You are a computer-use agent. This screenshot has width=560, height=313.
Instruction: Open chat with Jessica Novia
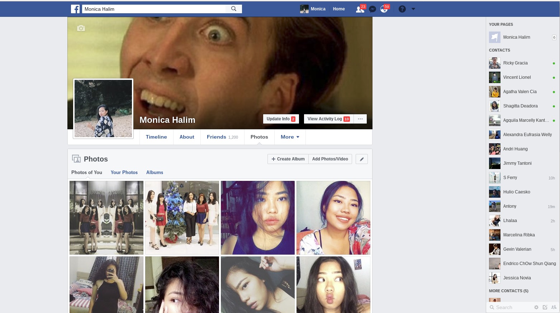click(x=522, y=278)
